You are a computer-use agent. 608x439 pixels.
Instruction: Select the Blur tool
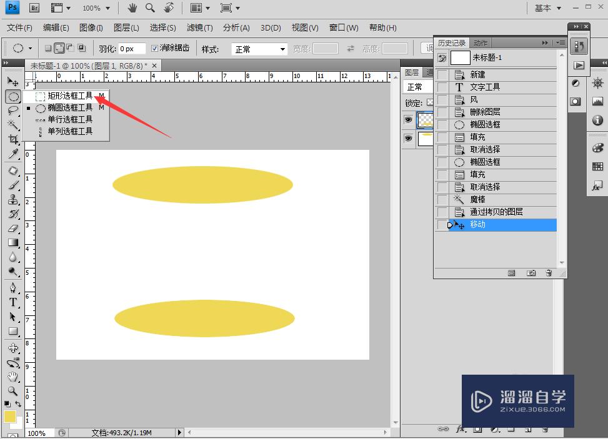click(x=12, y=257)
